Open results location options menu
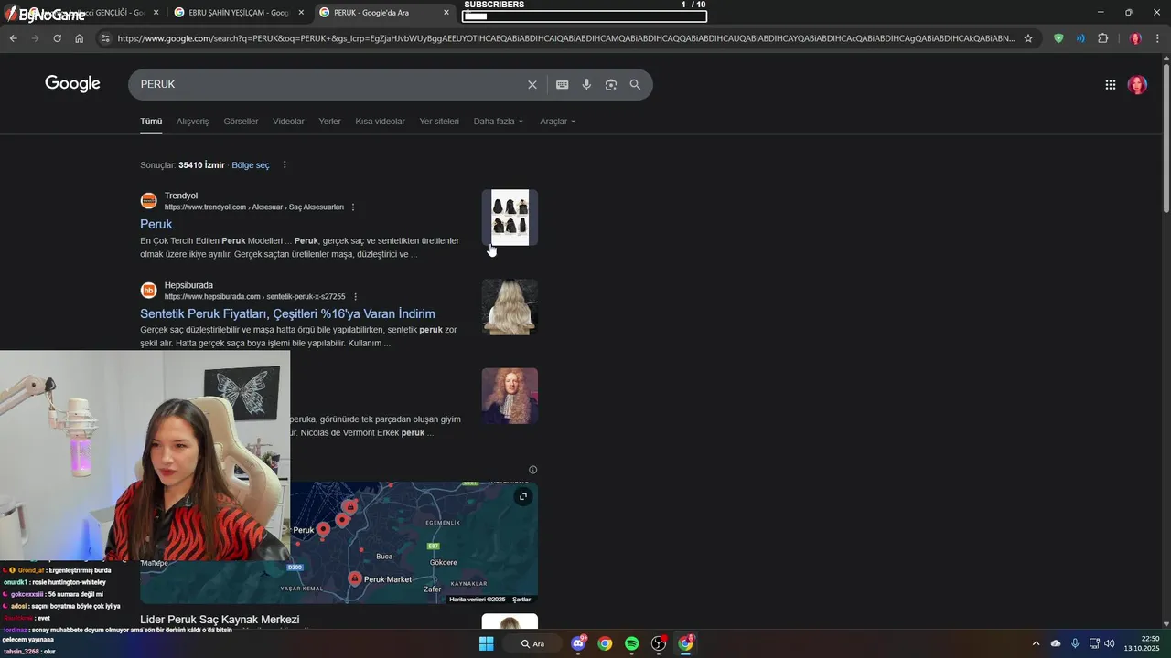This screenshot has height=658, width=1171. [285, 165]
